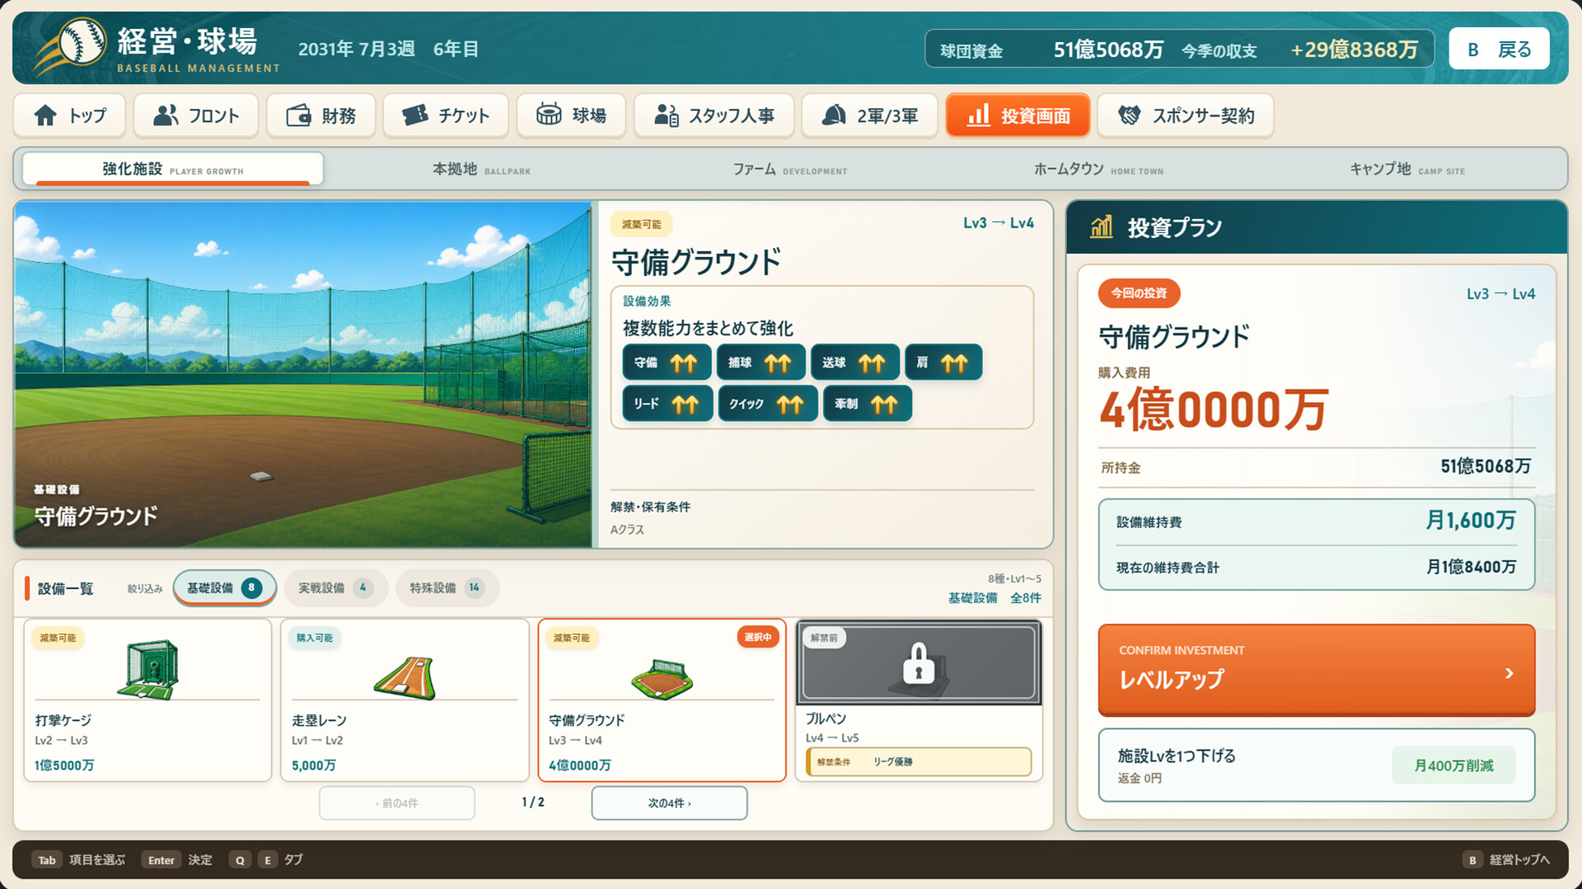Image resolution: width=1582 pixels, height=889 pixels.
Task: Filter list by 特殊設備 category
Action: coord(446,587)
